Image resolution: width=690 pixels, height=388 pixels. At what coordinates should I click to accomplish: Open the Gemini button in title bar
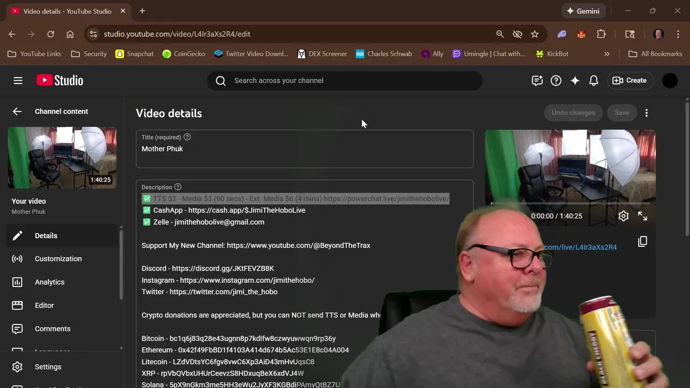tap(583, 11)
